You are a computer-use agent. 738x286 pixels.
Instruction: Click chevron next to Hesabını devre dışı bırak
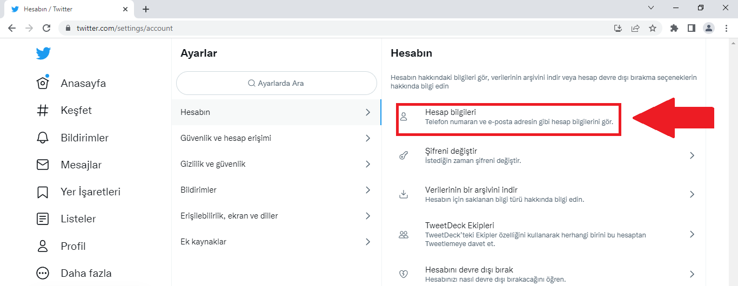(x=692, y=274)
